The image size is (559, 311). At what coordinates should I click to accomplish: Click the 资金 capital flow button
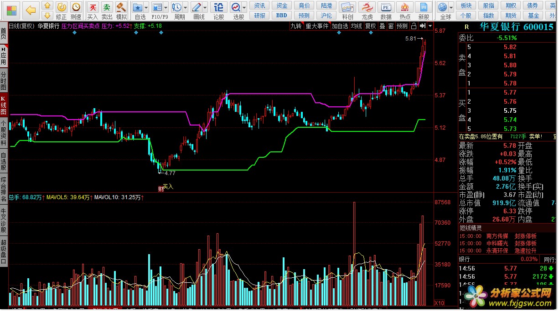(x=282, y=5)
